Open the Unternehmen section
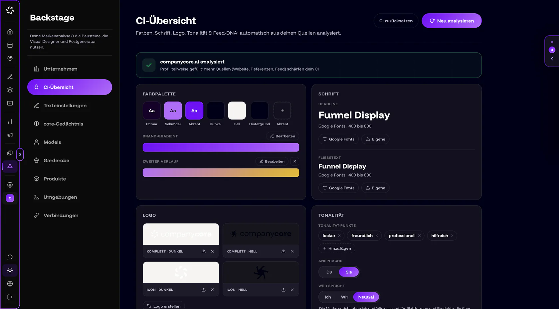This screenshot has height=309, width=559. [70, 69]
